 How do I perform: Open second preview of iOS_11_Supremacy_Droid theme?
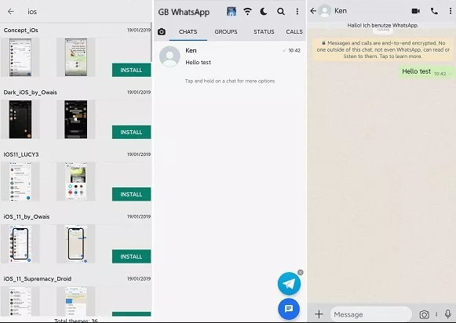[x=76, y=301]
